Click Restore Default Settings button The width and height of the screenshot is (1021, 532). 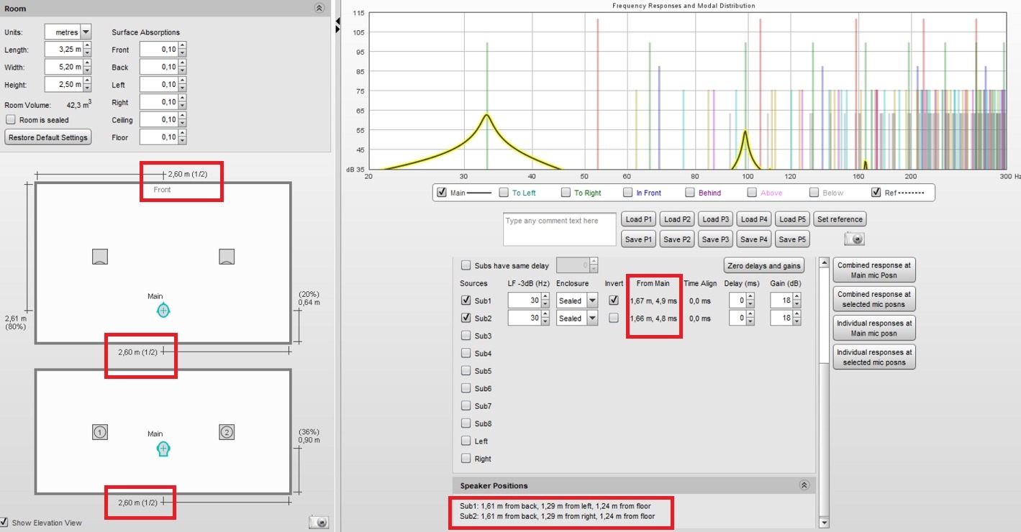click(48, 137)
